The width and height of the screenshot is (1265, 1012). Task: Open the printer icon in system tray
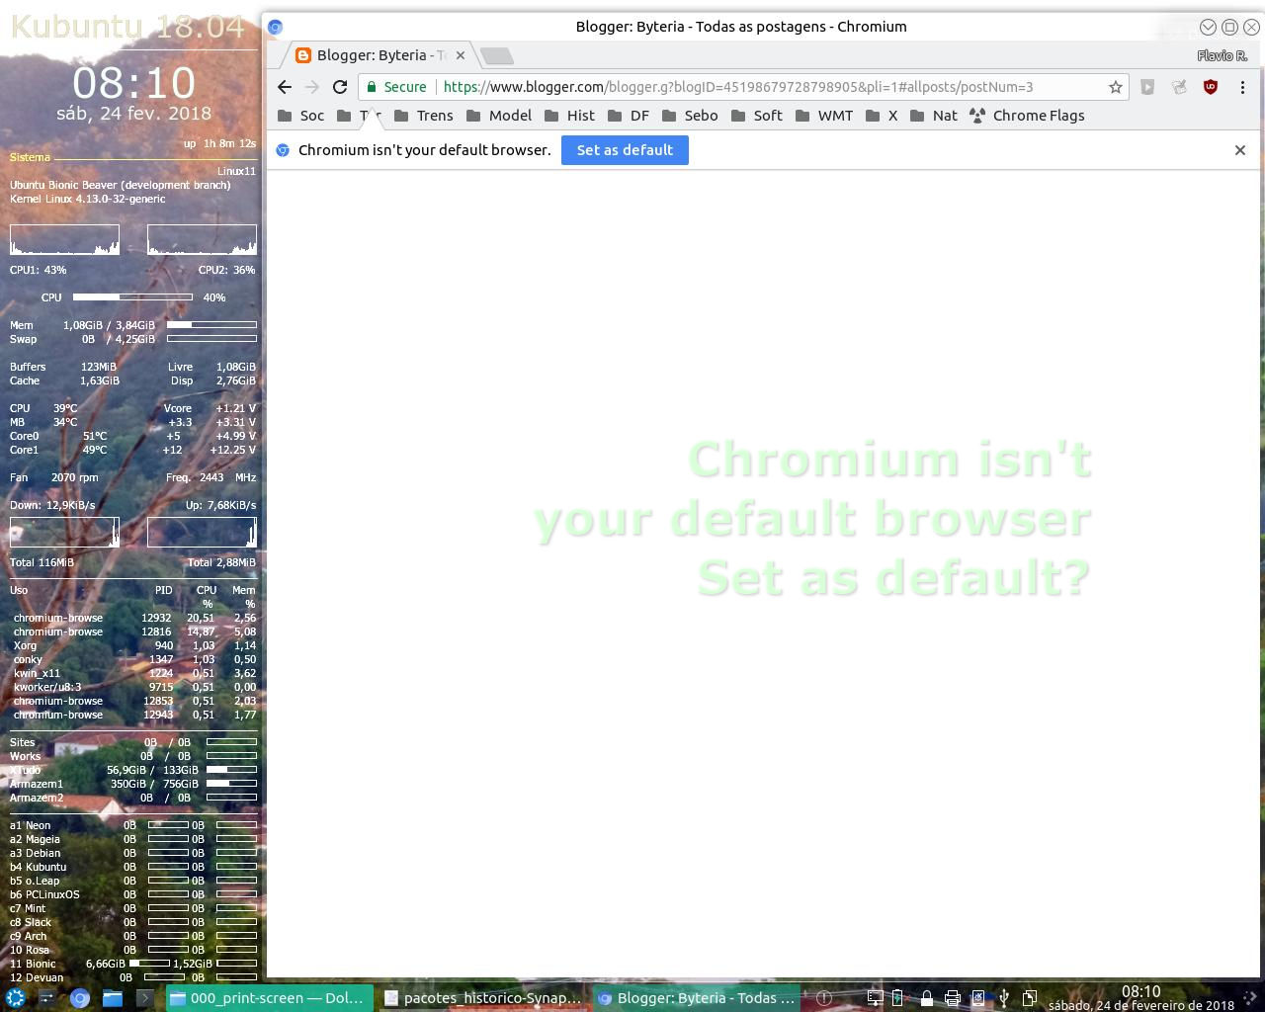(952, 998)
